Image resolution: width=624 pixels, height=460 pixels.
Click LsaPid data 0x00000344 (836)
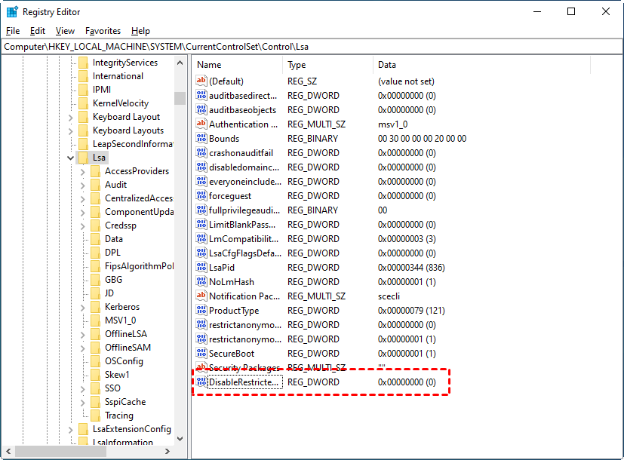411,267
